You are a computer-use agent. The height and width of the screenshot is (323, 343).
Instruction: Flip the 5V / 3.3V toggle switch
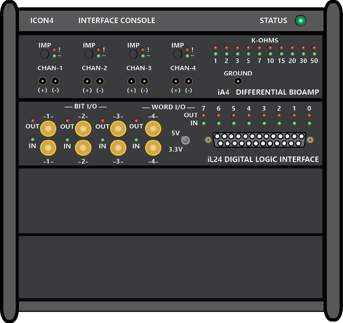click(185, 140)
